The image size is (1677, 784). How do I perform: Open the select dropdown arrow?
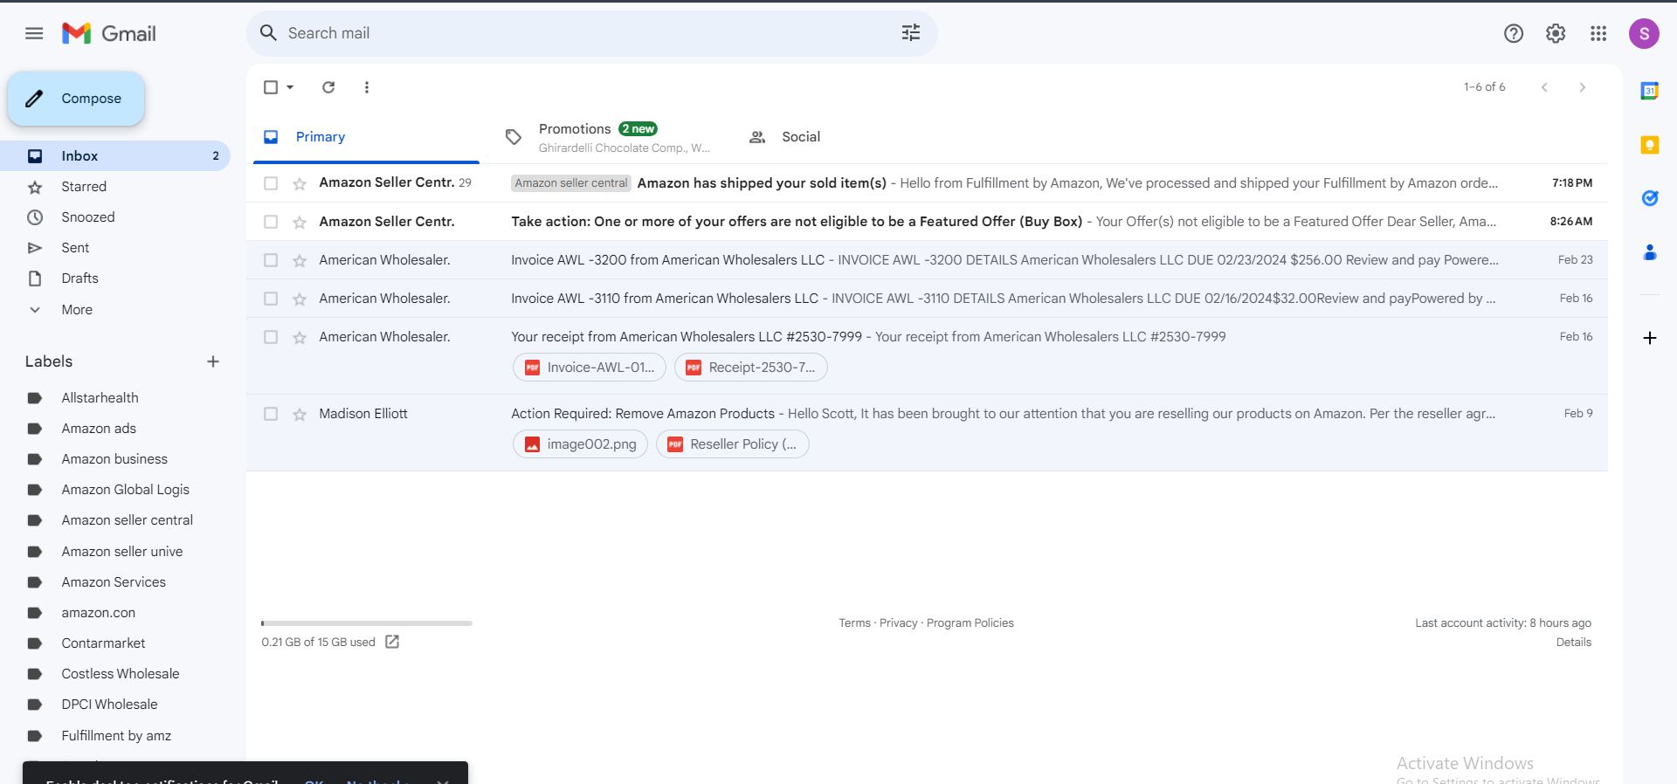[290, 87]
